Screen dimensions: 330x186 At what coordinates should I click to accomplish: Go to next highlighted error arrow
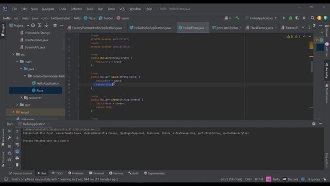tap(310, 37)
